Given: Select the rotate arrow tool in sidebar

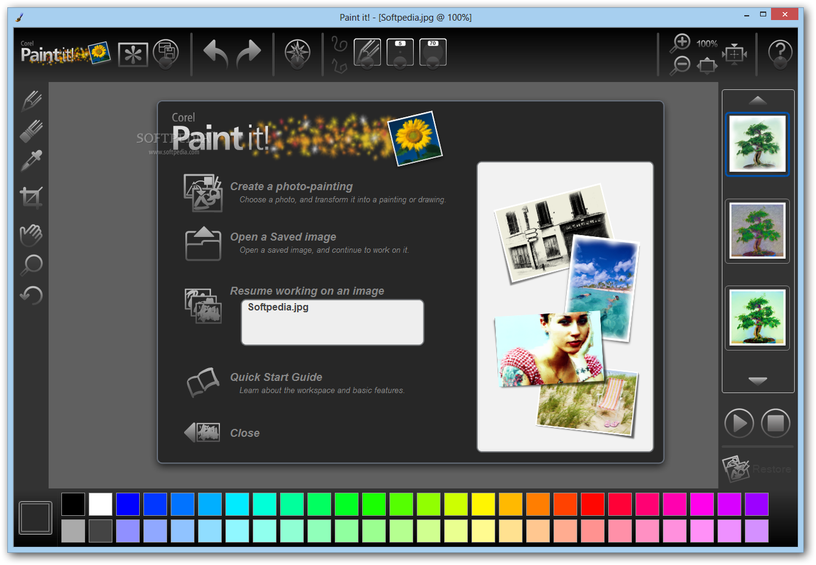Looking at the screenshot, I should tap(31, 295).
